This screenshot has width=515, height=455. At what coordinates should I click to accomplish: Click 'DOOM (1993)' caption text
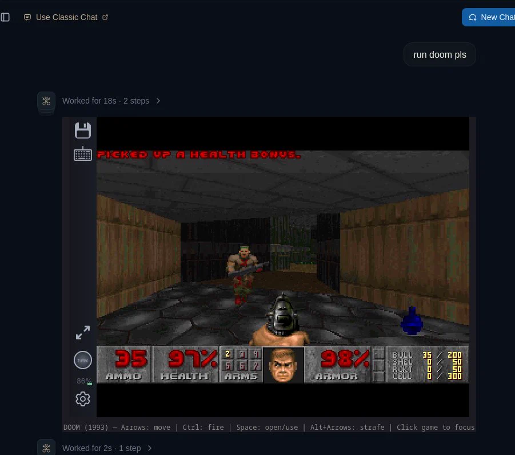(x=86, y=427)
